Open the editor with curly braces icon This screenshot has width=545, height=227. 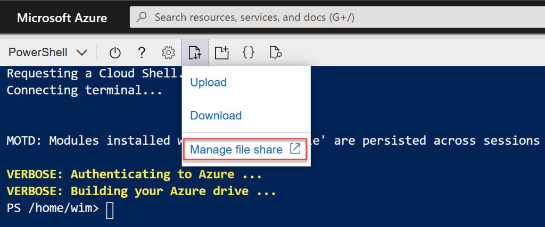248,53
